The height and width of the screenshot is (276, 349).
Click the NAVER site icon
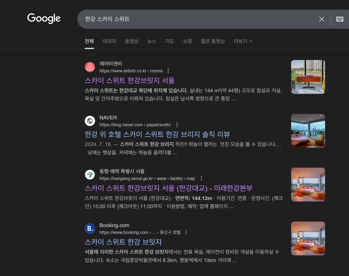90,121
